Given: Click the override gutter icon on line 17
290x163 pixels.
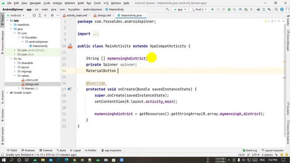Looking at the screenshot, I should click(69, 89).
